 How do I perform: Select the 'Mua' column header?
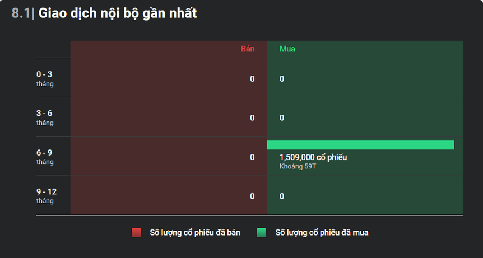click(x=287, y=49)
